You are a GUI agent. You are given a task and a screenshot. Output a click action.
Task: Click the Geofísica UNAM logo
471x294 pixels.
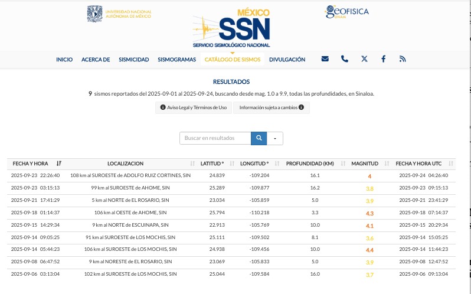347,12
